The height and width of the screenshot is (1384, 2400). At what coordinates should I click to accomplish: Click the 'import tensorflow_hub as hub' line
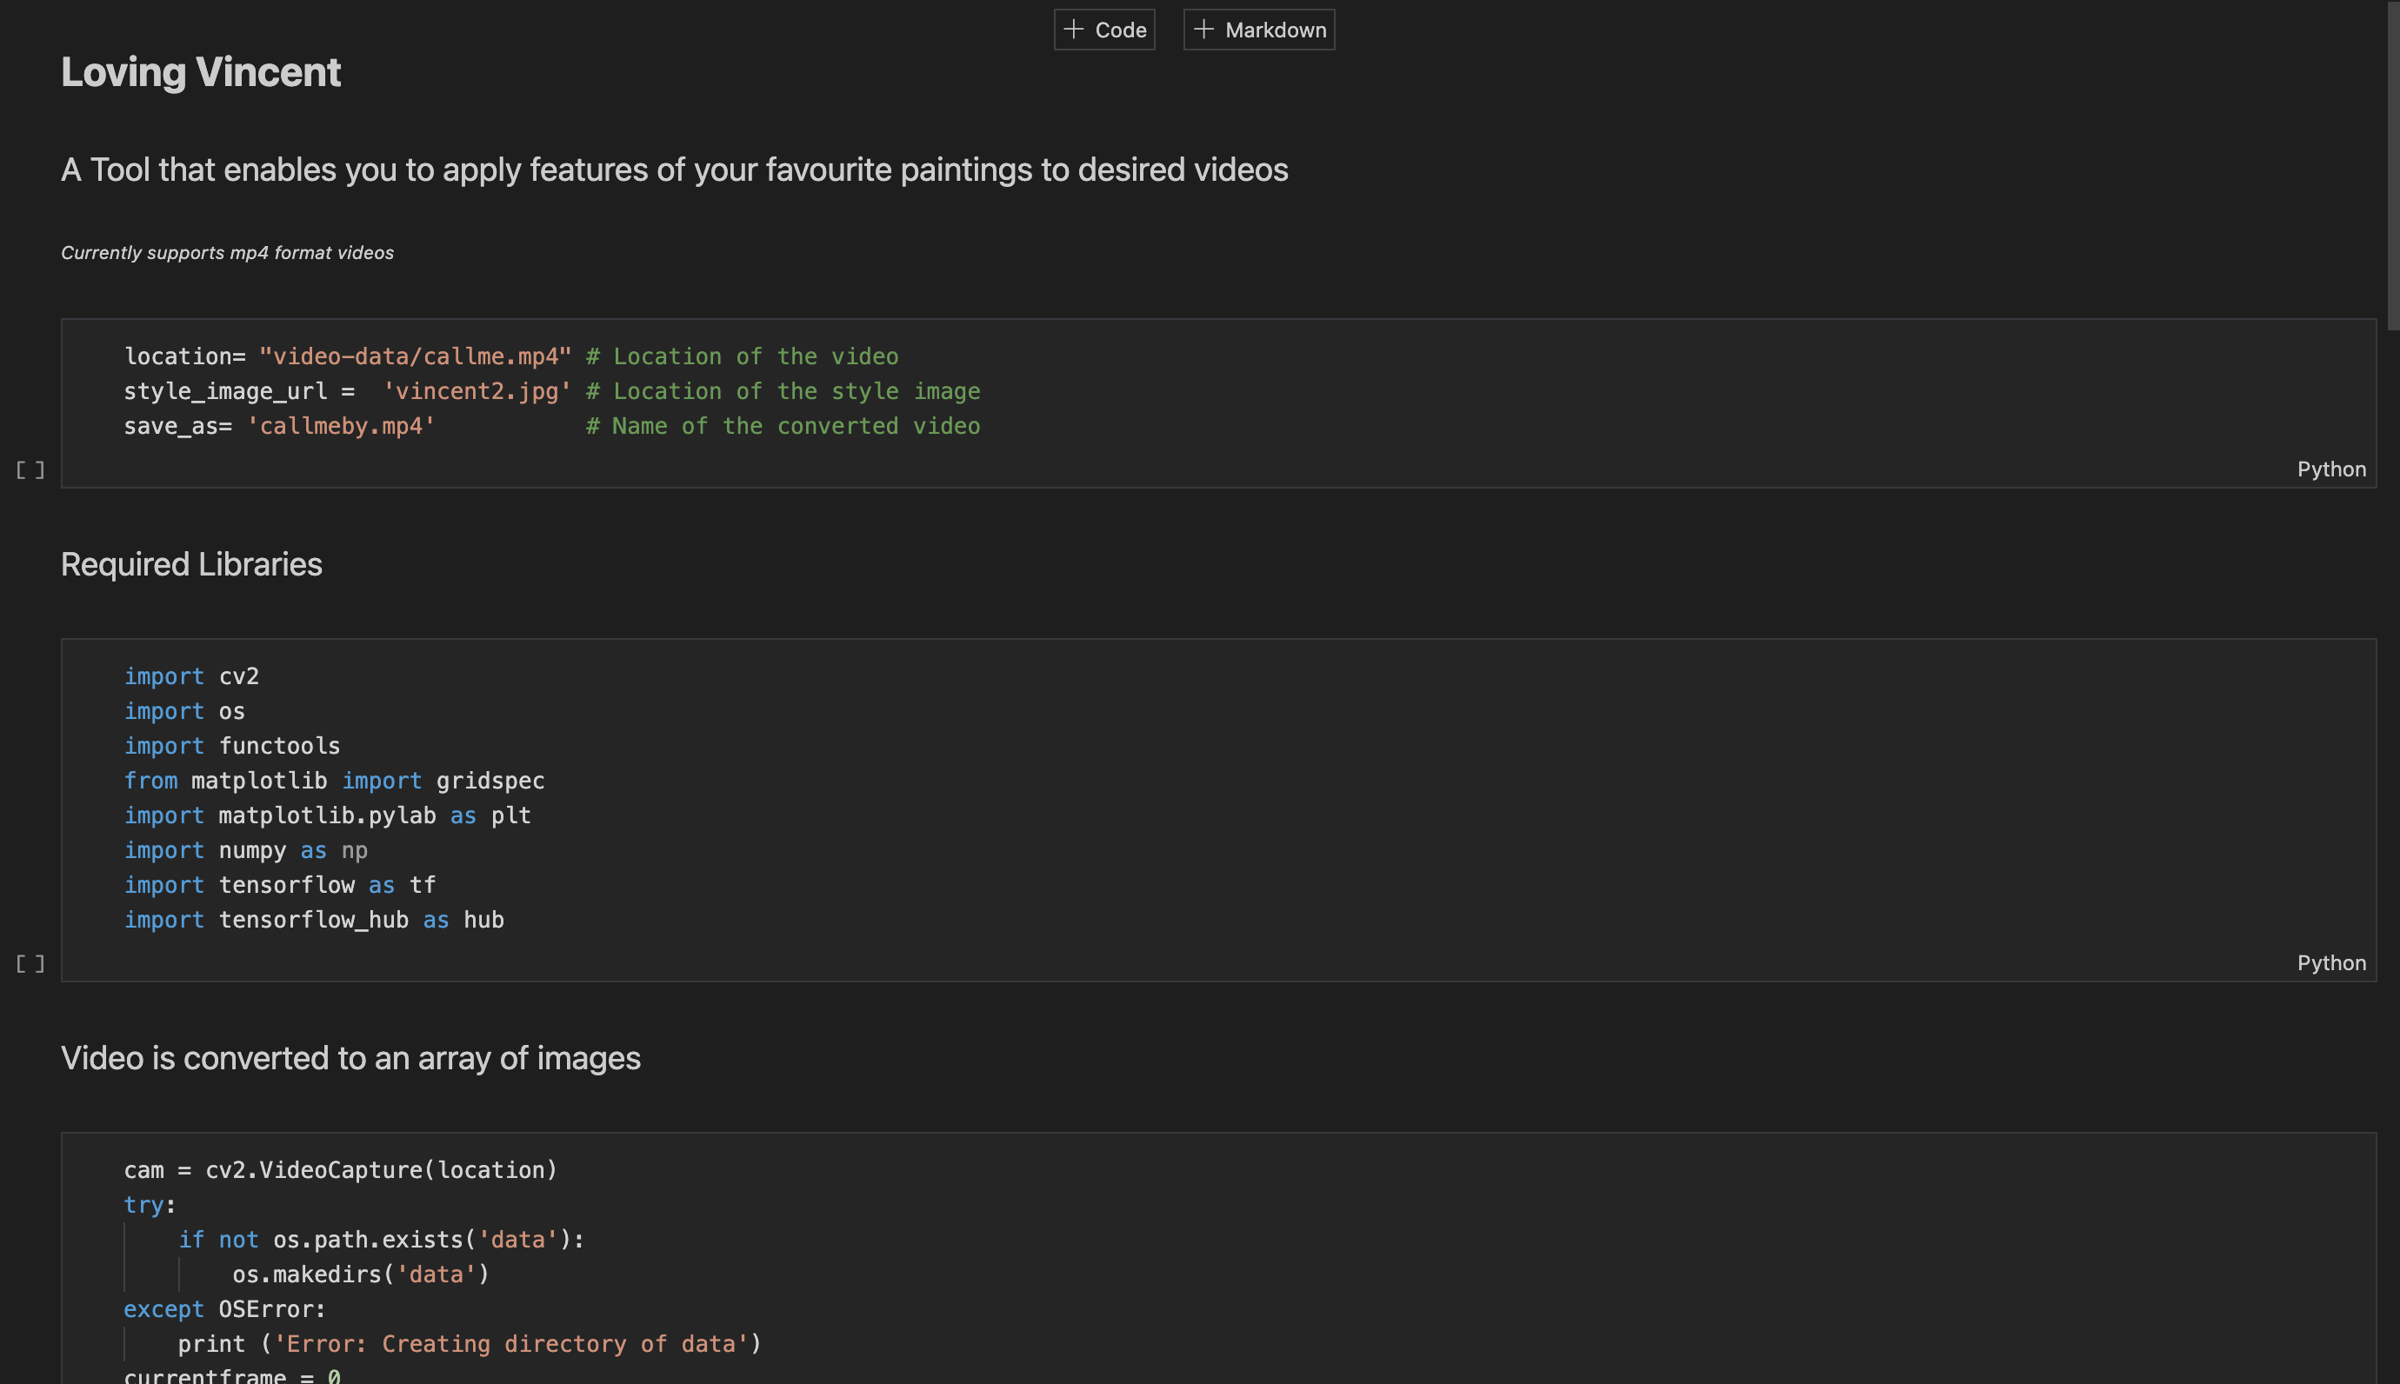pyautogui.click(x=314, y=919)
